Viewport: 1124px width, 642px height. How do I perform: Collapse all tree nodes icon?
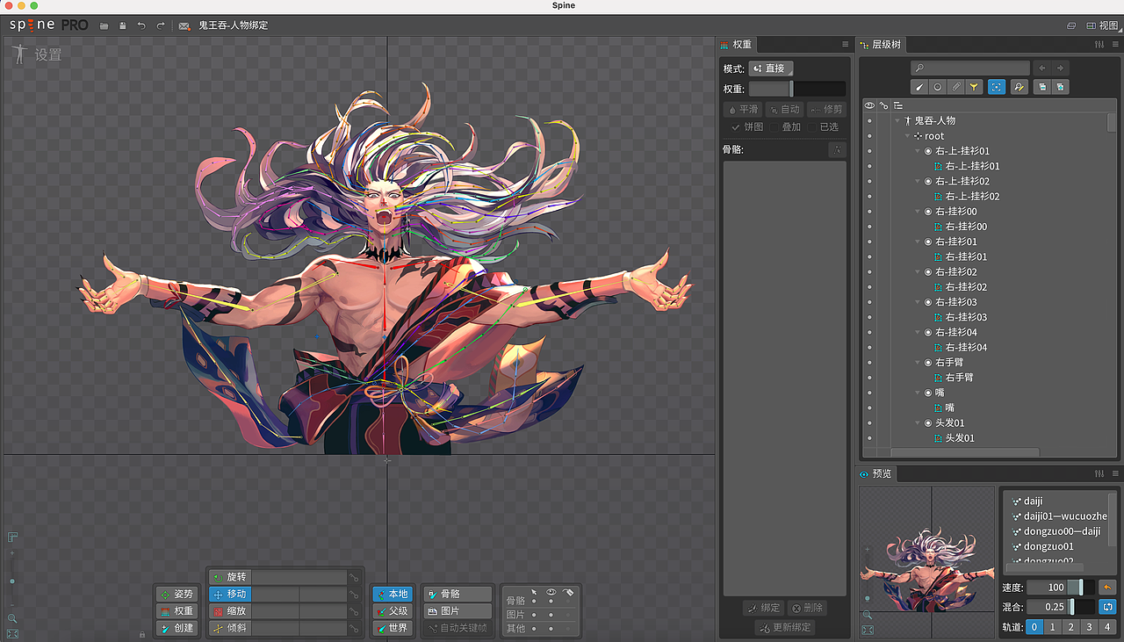click(1042, 87)
